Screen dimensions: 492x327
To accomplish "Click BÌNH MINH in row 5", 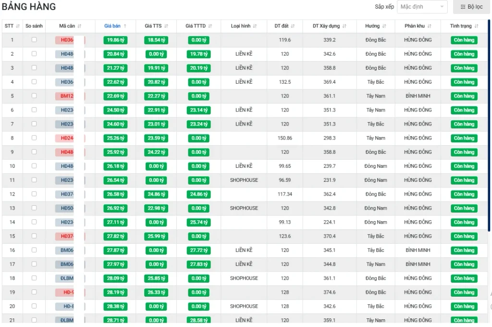I will [x=418, y=96].
